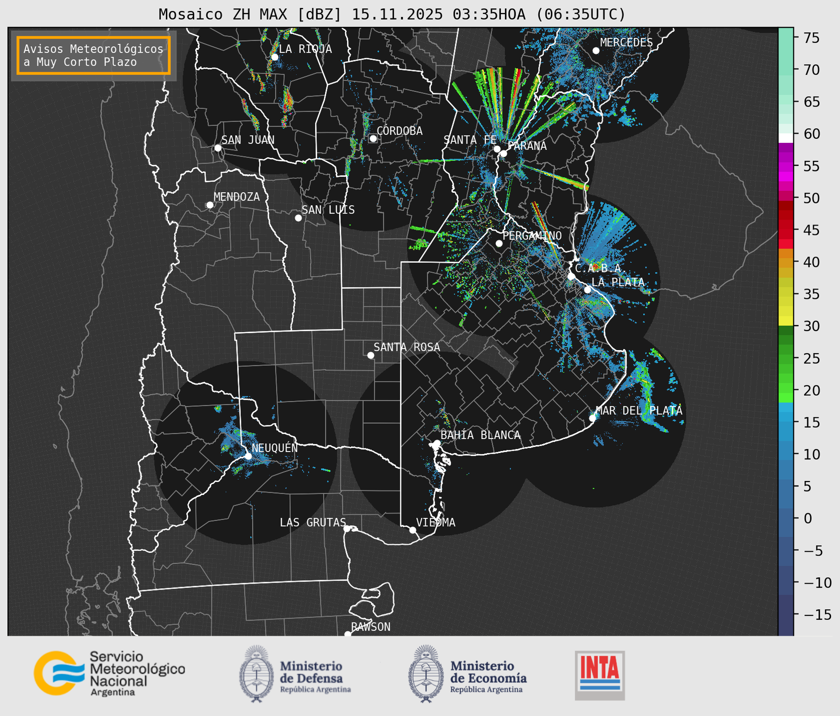840x716 pixels.
Task: Click the NEUQUÉN city marker dot
Action: [x=248, y=456]
